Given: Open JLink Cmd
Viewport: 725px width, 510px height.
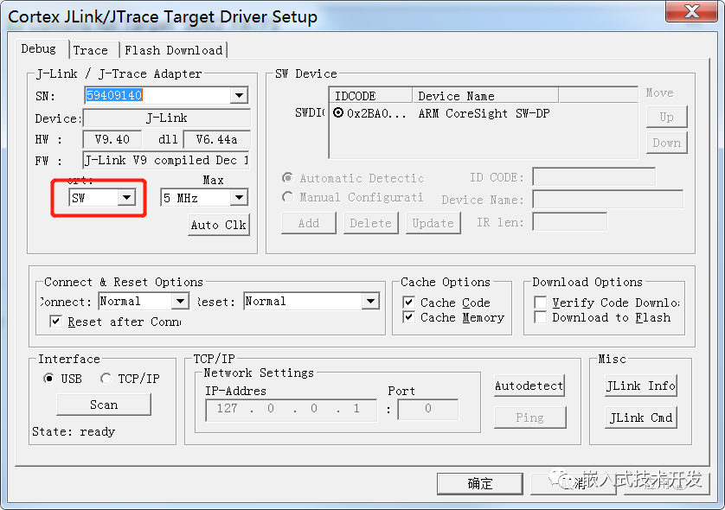Looking at the screenshot, I should [x=641, y=418].
